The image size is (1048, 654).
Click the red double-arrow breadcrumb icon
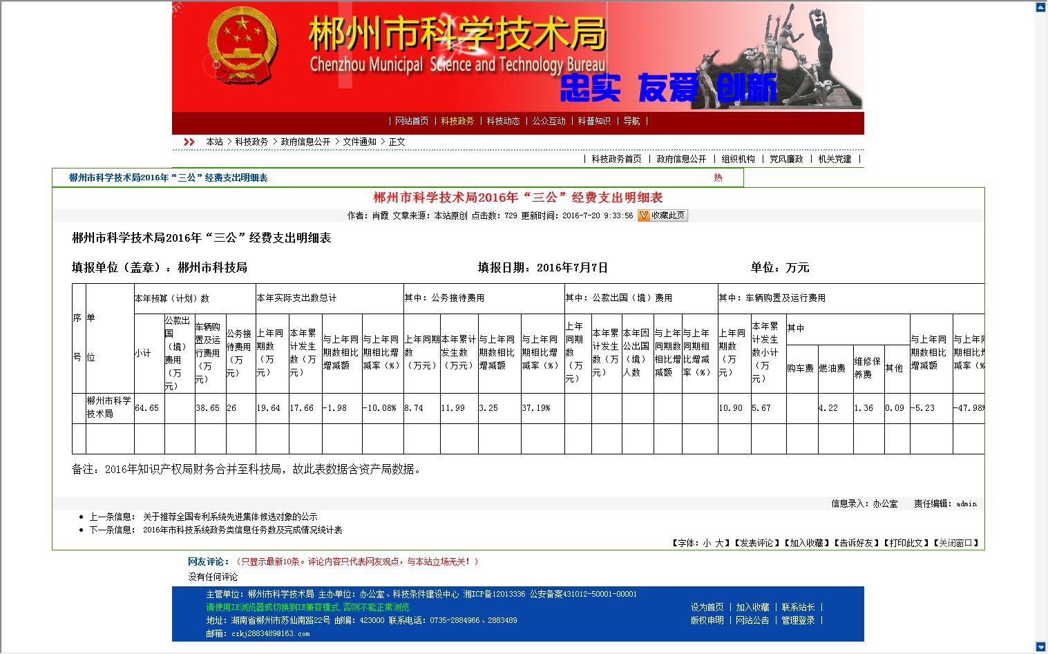[189, 142]
